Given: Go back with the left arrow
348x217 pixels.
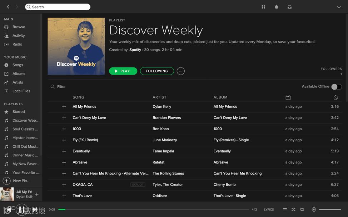Looking at the screenshot, I should coord(8,7).
